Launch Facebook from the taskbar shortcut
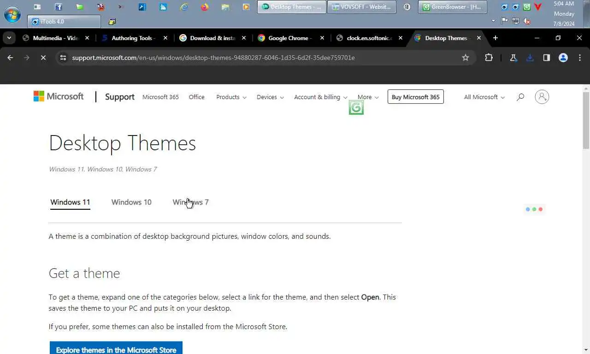This screenshot has width=590, height=354. point(59,7)
